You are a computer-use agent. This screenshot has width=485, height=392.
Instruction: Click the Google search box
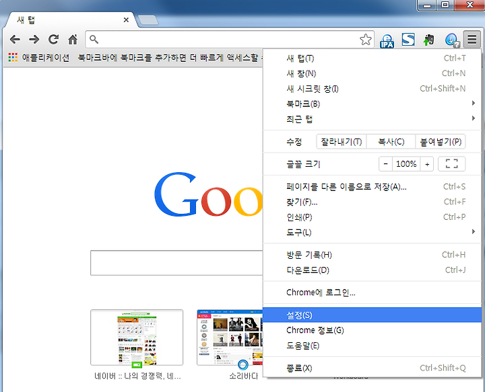tap(176, 263)
